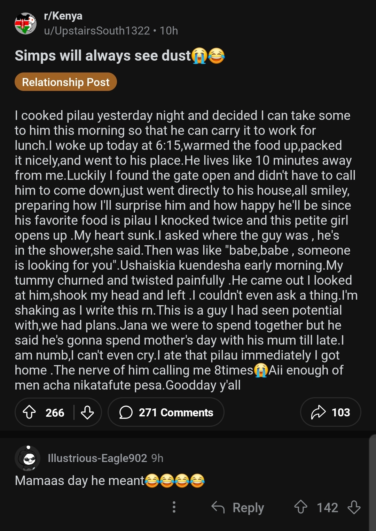Tap the reply arrow icon on the comment
This screenshot has width=376, height=531.
pyautogui.click(x=218, y=508)
